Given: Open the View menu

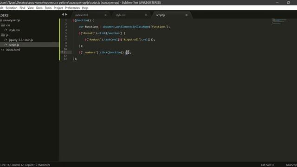Looking at the screenshot, I should click(30, 8).
